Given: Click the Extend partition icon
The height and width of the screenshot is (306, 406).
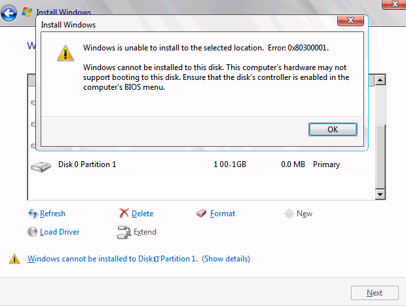Looking at the screenshot, I should (124, 232).
